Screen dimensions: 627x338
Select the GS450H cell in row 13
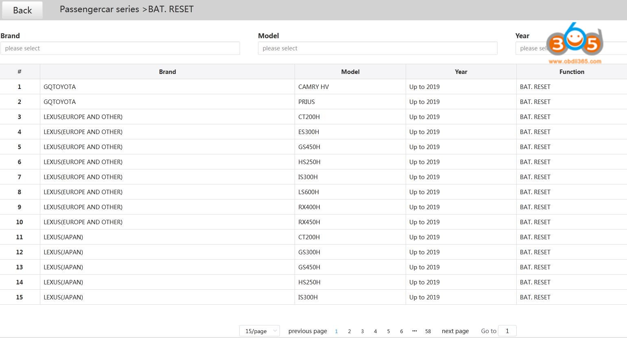tap(350, 267)
